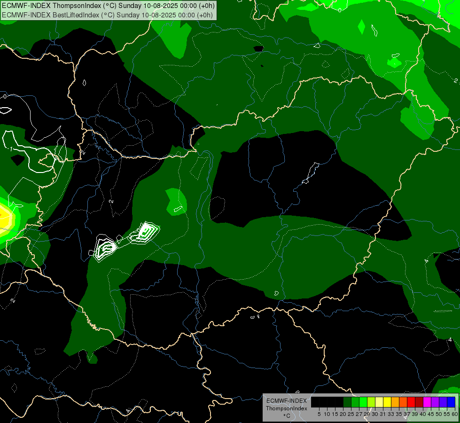Click the BestLiftedIndex title line at top
Image resolution: width=460 pixels, height=423 pixels.
(108, 15)
